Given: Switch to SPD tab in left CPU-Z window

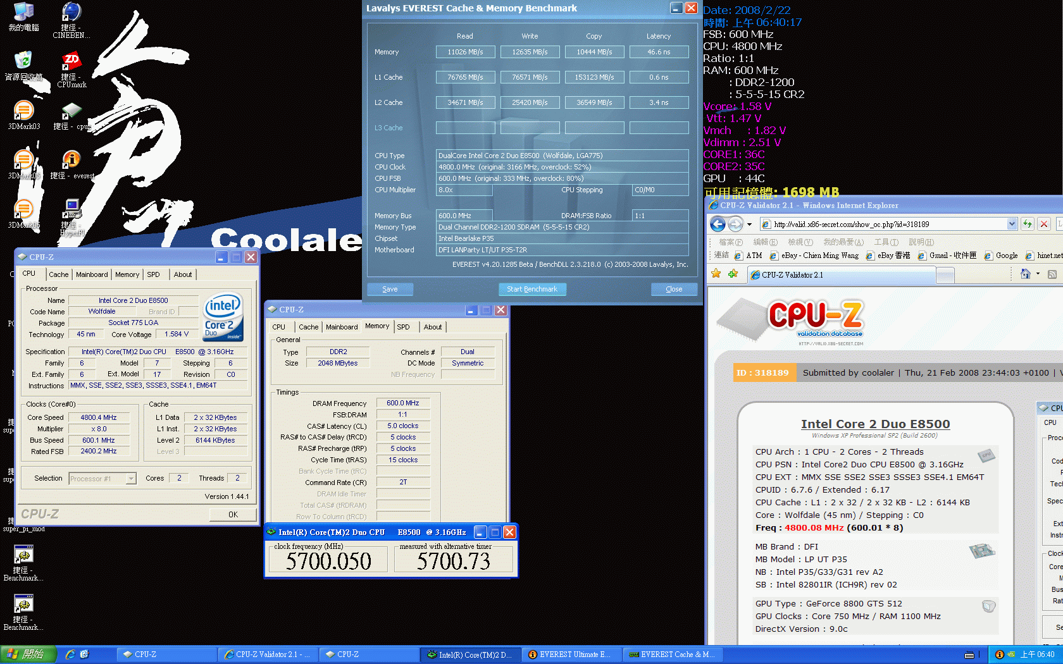Looking at the screenshot, I should tap(153, 274).
